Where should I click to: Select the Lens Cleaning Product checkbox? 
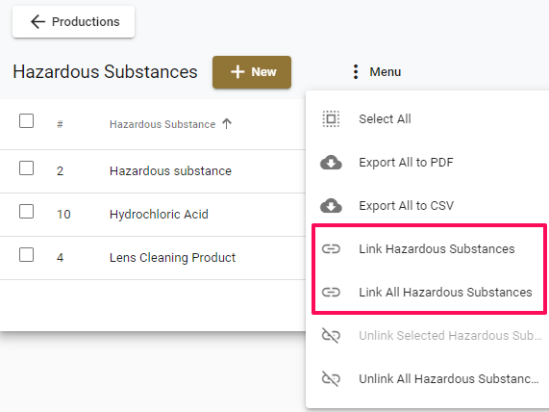tap(26, 255)
